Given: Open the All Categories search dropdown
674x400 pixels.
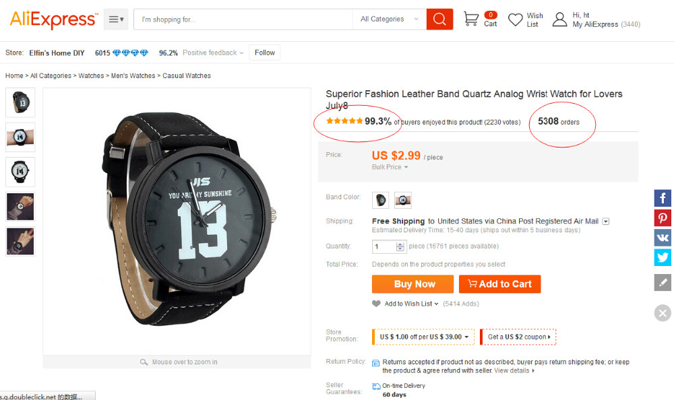Looking at the screenshot, I should 389,20.
